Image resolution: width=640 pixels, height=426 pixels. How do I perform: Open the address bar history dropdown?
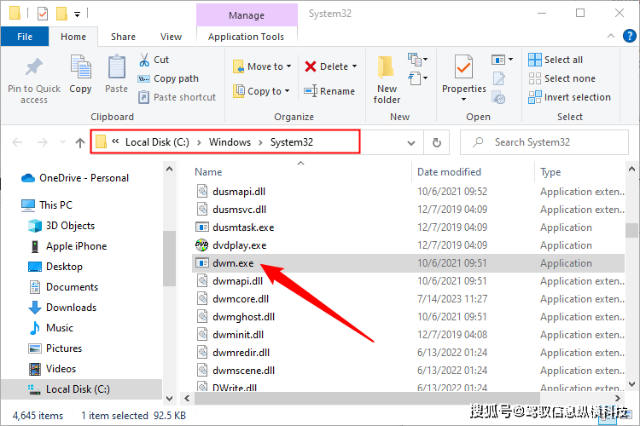(x=411, y=142)
